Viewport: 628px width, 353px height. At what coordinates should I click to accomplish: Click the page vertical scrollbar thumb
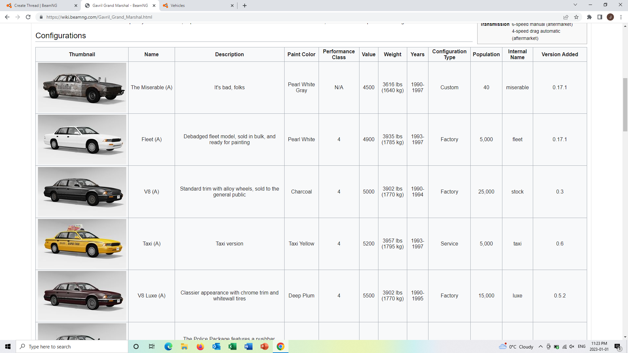click(x=625, y=105)
